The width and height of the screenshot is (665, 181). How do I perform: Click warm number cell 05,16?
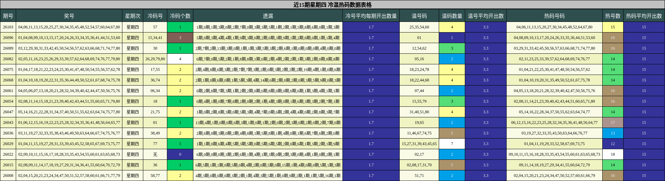coord(419,59)
